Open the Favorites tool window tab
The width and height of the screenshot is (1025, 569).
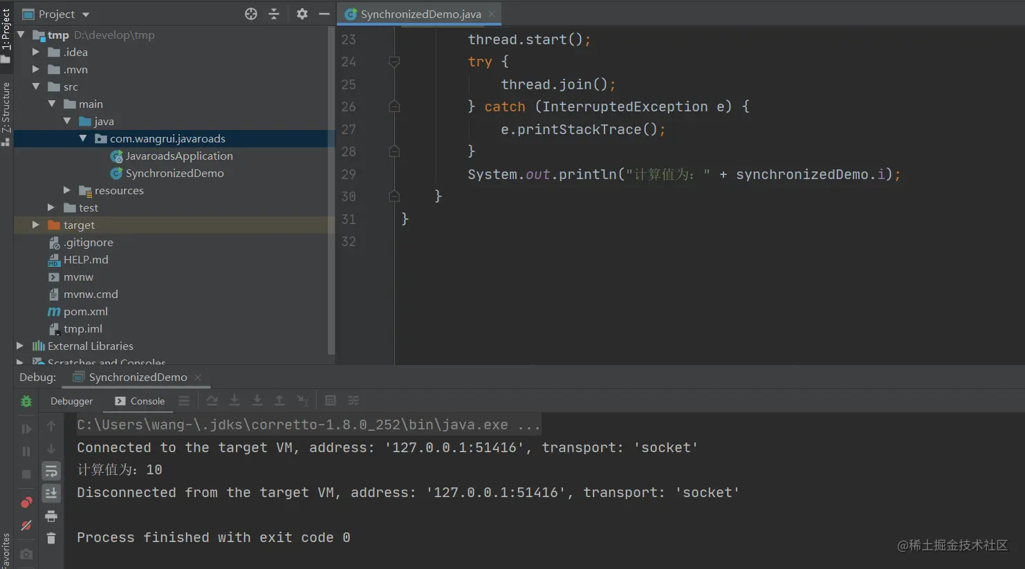click(x=6, y=550)
